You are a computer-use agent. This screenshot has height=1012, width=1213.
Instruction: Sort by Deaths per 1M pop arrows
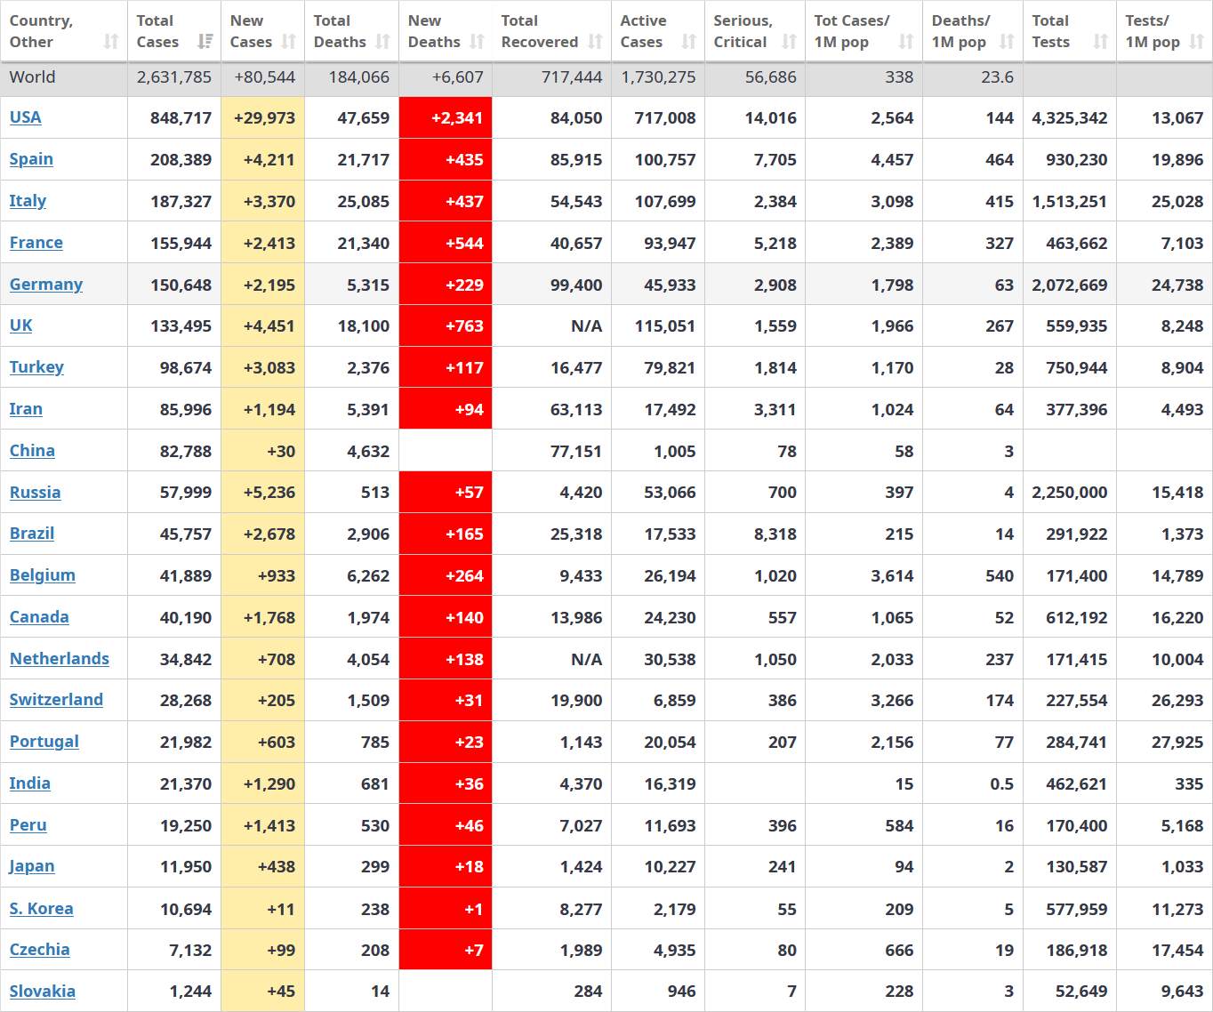pyautogui.click(x=1007, y=42)
